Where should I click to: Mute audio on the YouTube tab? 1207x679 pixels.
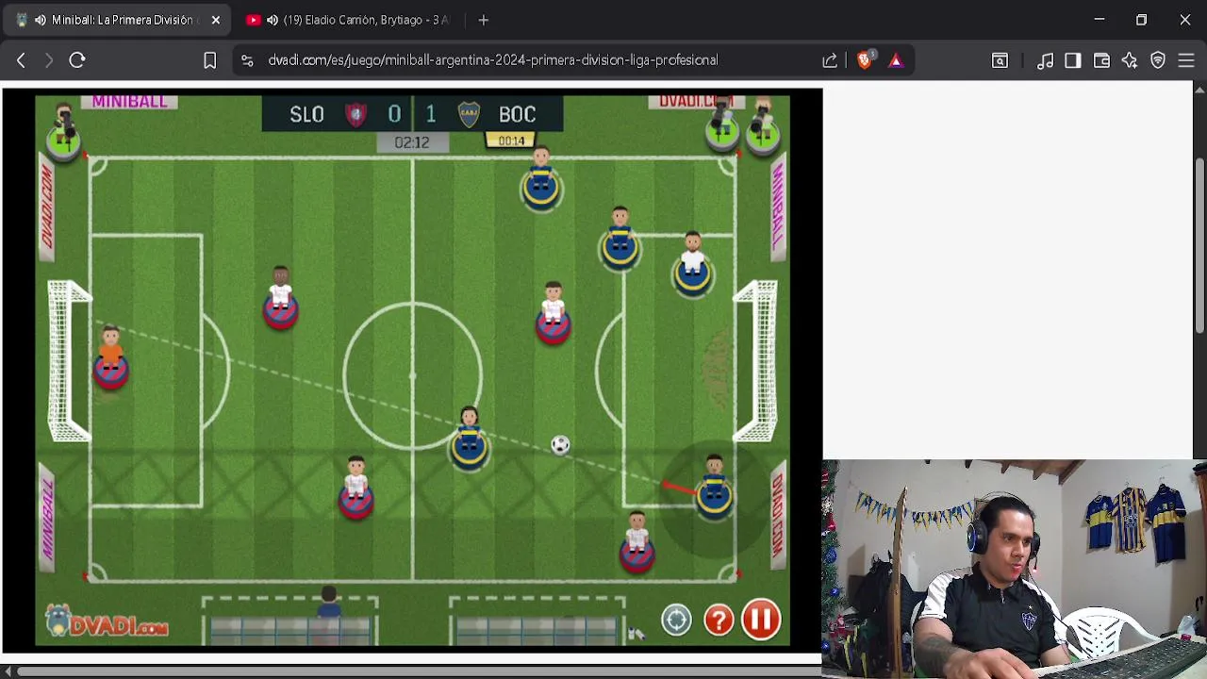[x=273, y=20]
